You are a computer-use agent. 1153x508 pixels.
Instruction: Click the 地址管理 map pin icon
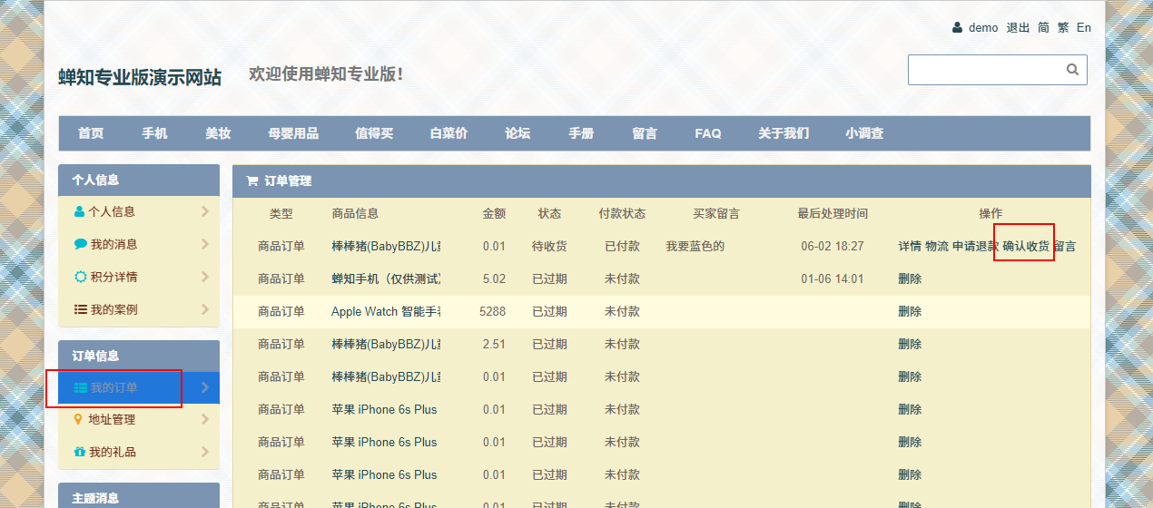coord(78,419)
